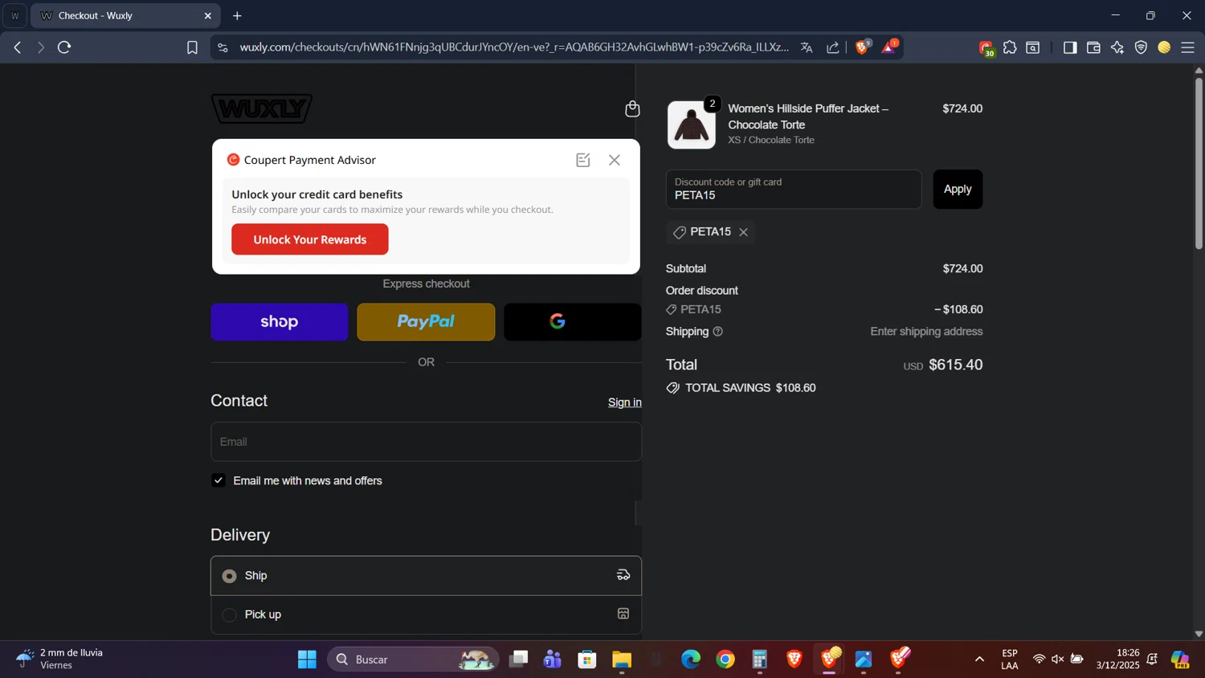Open the puffer jacket product thumbnail
The height and width of the screenshot is (678, 1205).
(x=692, y=125)
